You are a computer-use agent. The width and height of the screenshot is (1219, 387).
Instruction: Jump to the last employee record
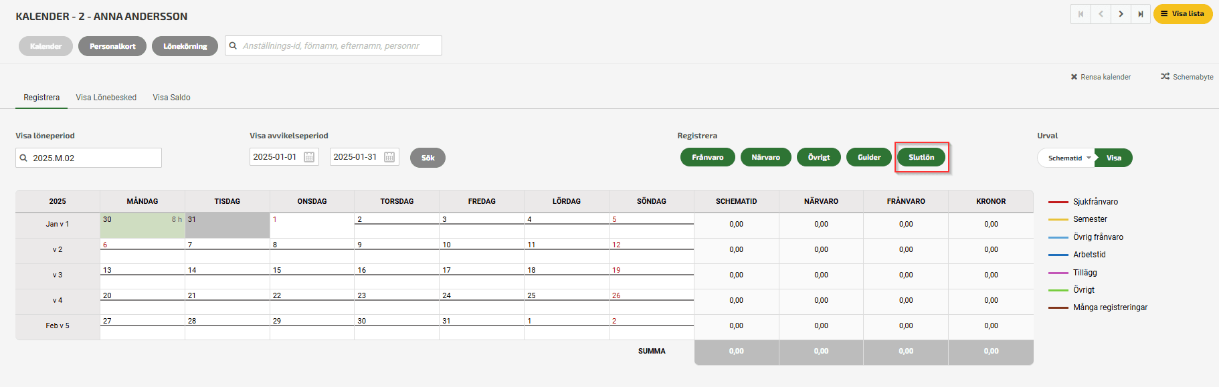click(1141, 14)
